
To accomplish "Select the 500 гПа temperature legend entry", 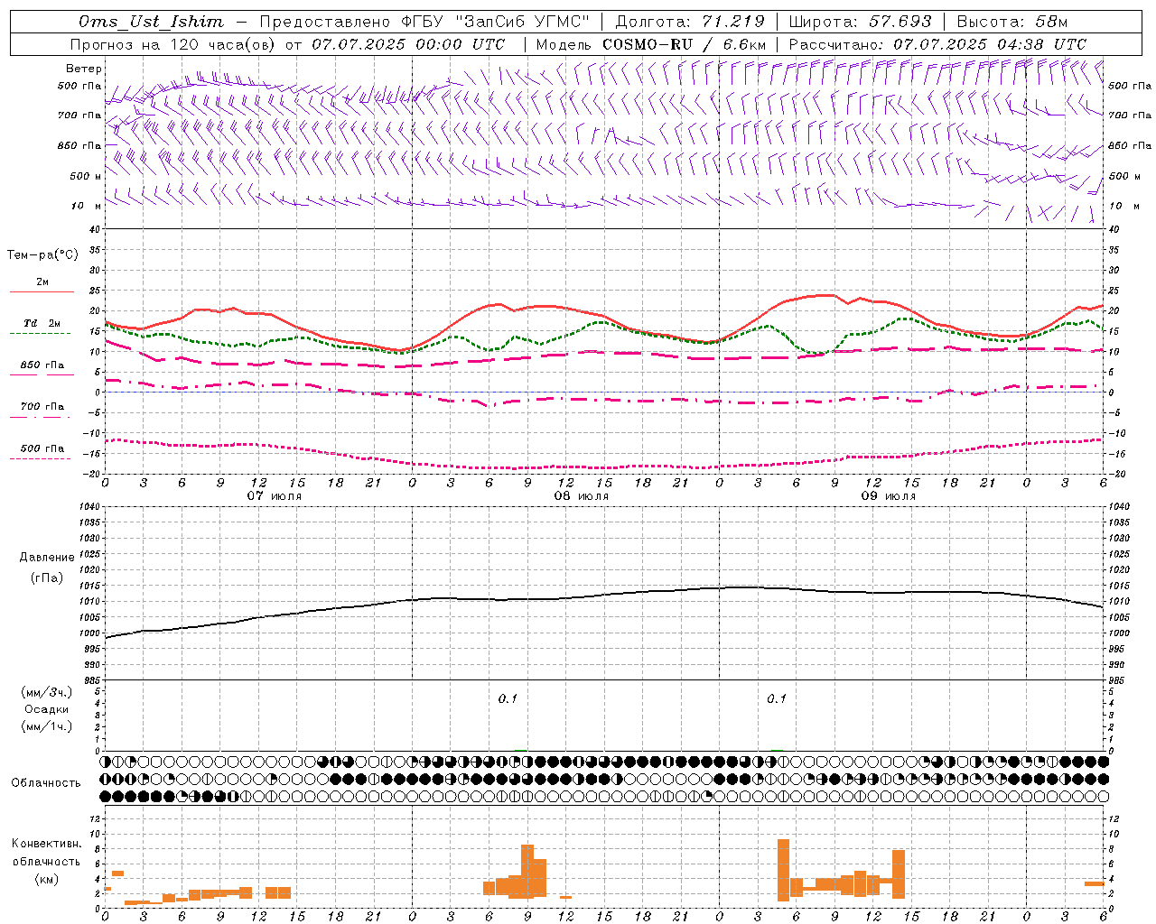I will click(x=42, y=448).
